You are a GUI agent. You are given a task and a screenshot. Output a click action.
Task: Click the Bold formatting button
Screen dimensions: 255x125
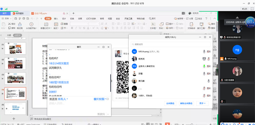[72, 28]
